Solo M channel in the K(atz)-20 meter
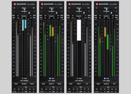 pyautogui.click(x=112, y=89)
